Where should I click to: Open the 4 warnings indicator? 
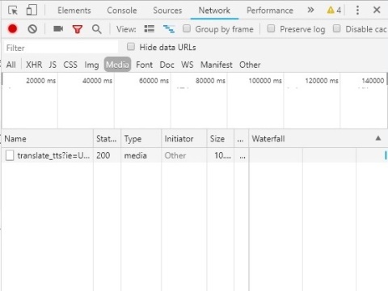334,11
